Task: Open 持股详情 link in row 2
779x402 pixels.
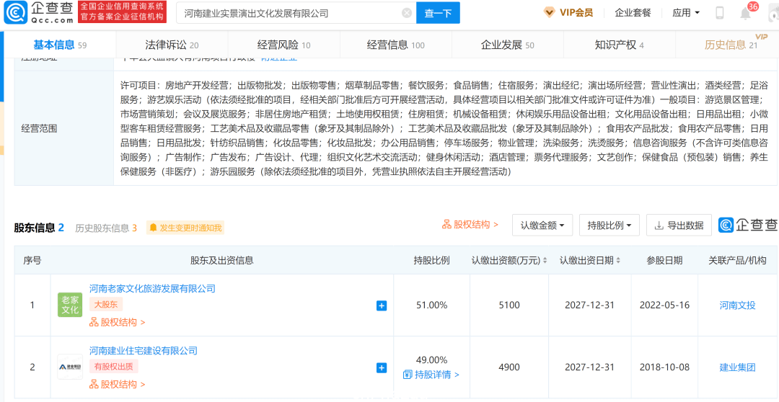Action: [431, 375]
